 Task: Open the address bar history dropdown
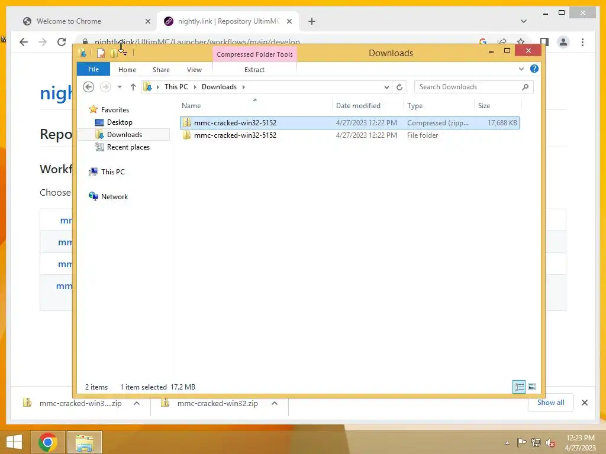pos(386,87)
